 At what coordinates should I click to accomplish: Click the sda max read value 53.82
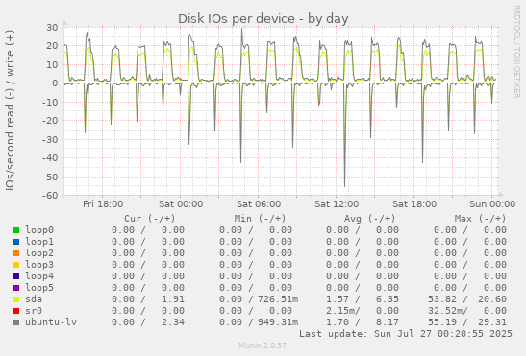(441, 299)
